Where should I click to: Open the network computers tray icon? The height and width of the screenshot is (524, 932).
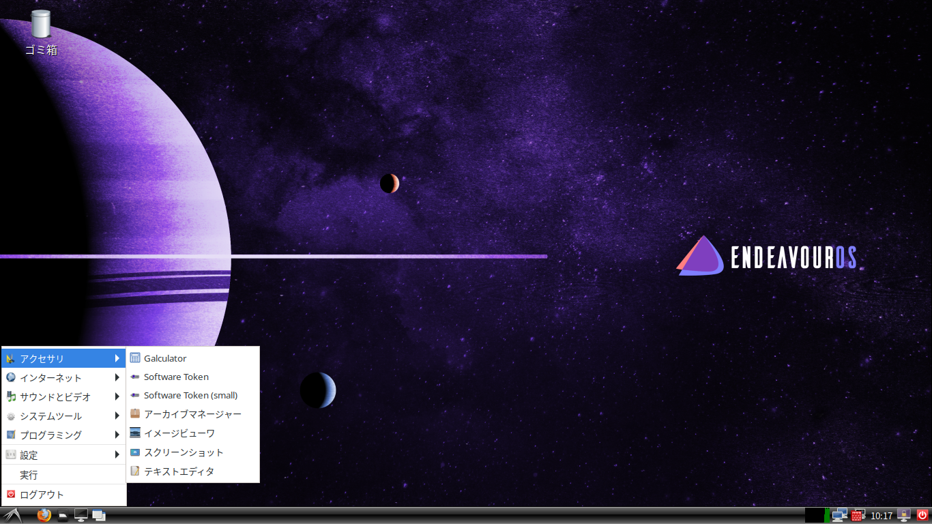click(x=839, y=515)
